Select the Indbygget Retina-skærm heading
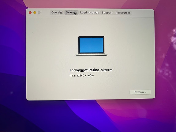 (92, 70)
